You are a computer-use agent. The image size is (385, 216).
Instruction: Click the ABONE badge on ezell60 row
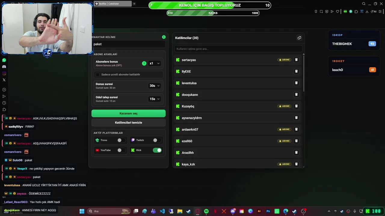coord(284,141)
